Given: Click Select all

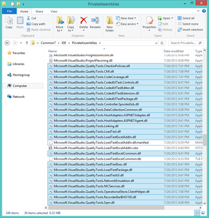Looking at the screenshot, I should pyautogui.click(x=186, y=18).
